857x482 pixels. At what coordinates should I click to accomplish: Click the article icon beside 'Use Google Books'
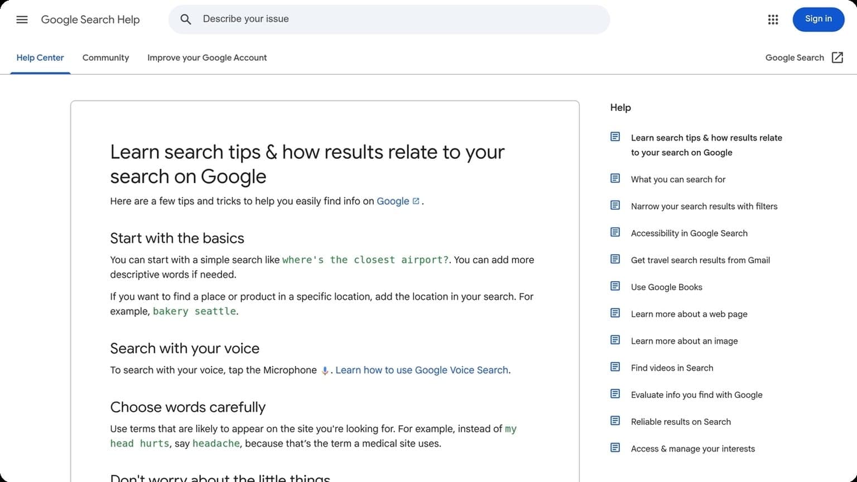click(x=615, y=286)
